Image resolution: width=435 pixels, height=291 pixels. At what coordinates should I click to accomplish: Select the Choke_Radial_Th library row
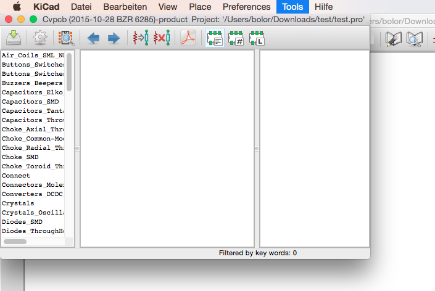[33, 148]
